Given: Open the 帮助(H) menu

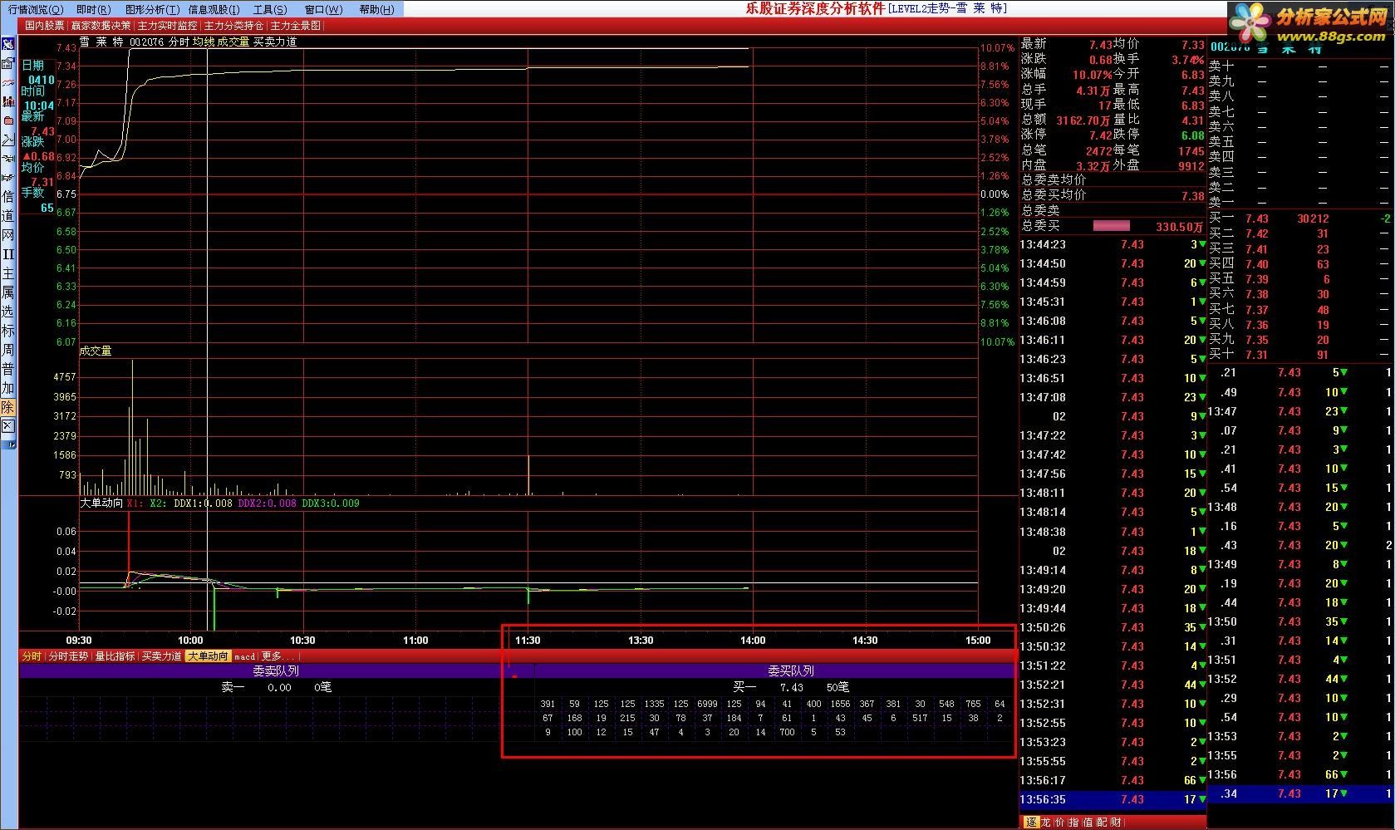Looking at the screenshot, I should pyautogui.click(x=376, y=9).
